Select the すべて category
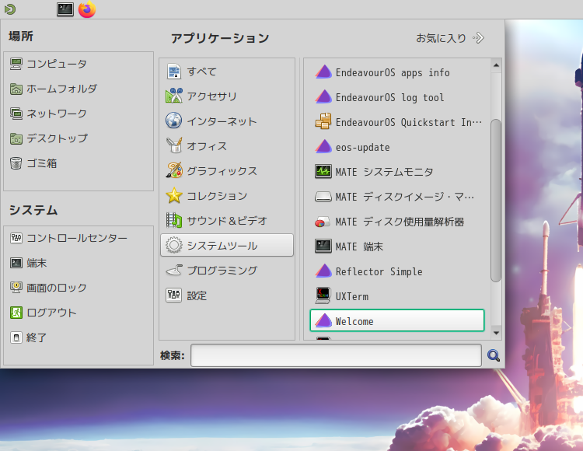583x451 pixels. 227,72
